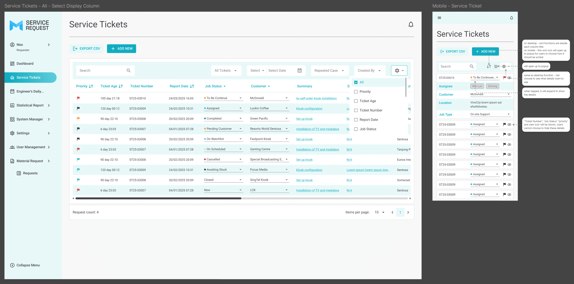The width and height of the screenshot is (574, 284).
Task: Click the filter icon beside mobile sort
Action: point(497,66)
